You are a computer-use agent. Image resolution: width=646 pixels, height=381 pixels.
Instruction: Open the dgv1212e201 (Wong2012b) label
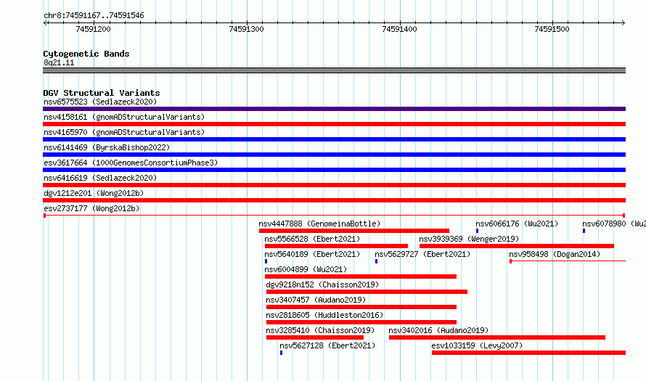[94, 193]
